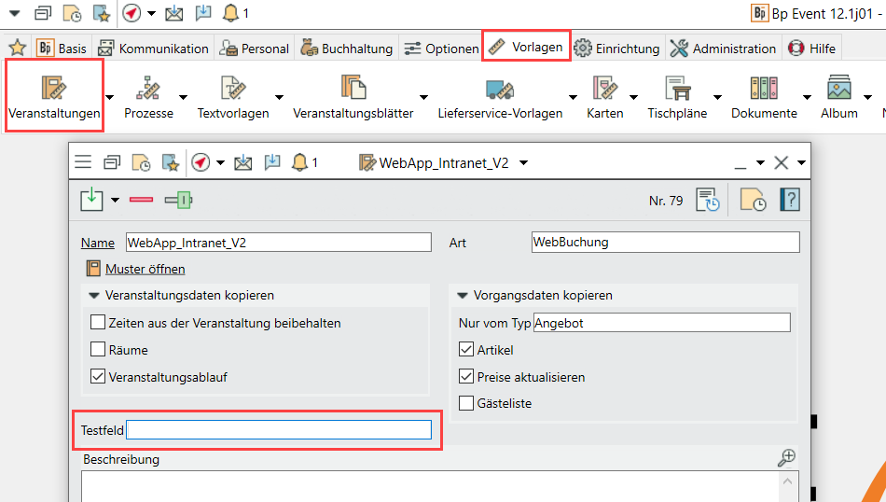886x502 pixels.
Task: Click the Prozesse toolbar icon
Action: pyautogui.click(x=148, y=90)
